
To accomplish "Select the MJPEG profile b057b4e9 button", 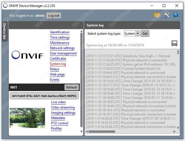I will [44, 96].
